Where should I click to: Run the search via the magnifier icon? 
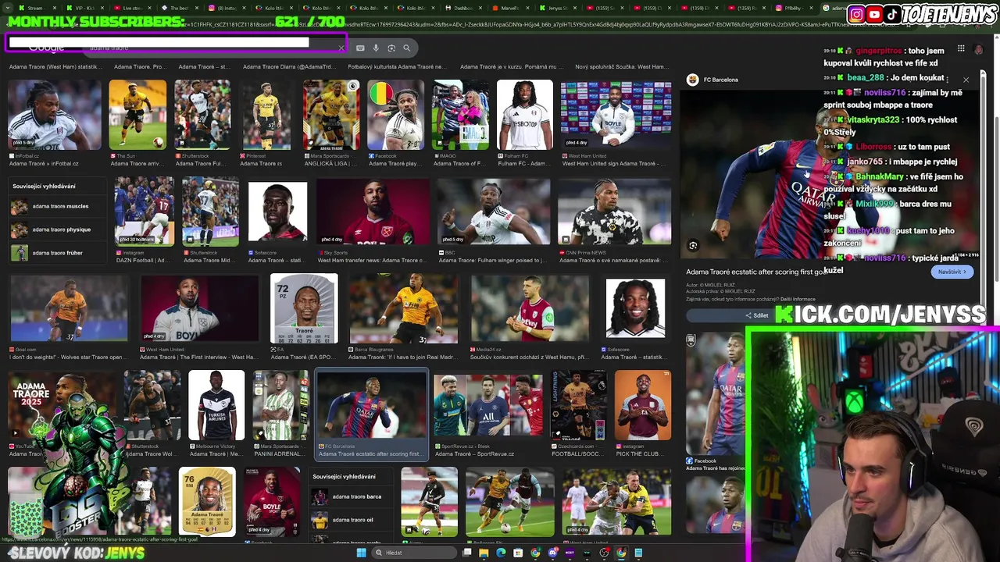406,48
